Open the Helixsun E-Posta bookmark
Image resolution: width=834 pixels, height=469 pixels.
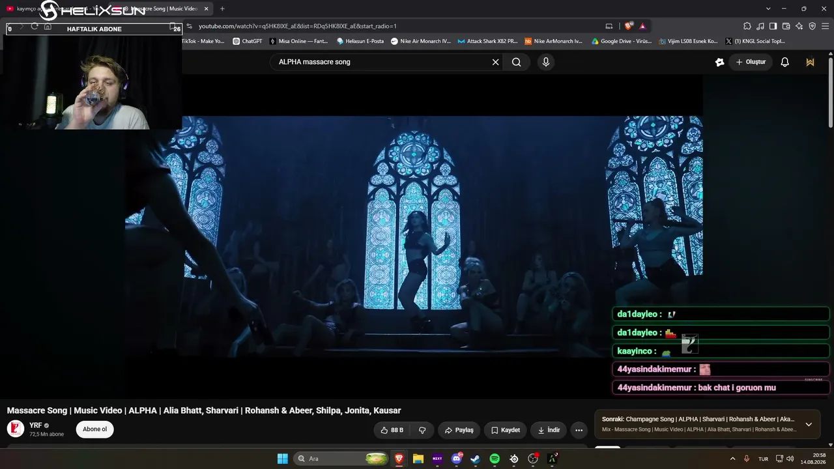click(x=360, y=41)
